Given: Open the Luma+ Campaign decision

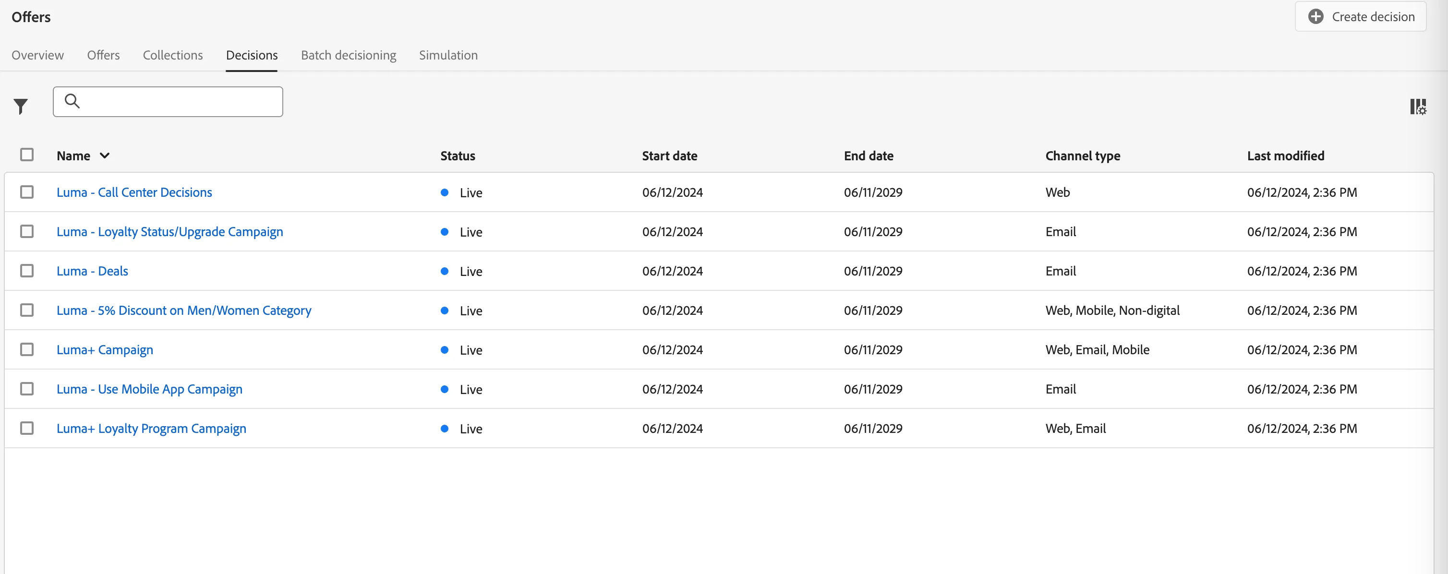Looking at the screenshot, I should (x=105, y=349).
